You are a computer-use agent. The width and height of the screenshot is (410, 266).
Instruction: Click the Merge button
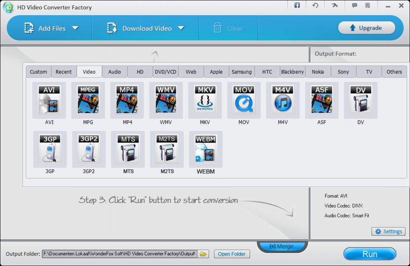(x=282, y=246)
